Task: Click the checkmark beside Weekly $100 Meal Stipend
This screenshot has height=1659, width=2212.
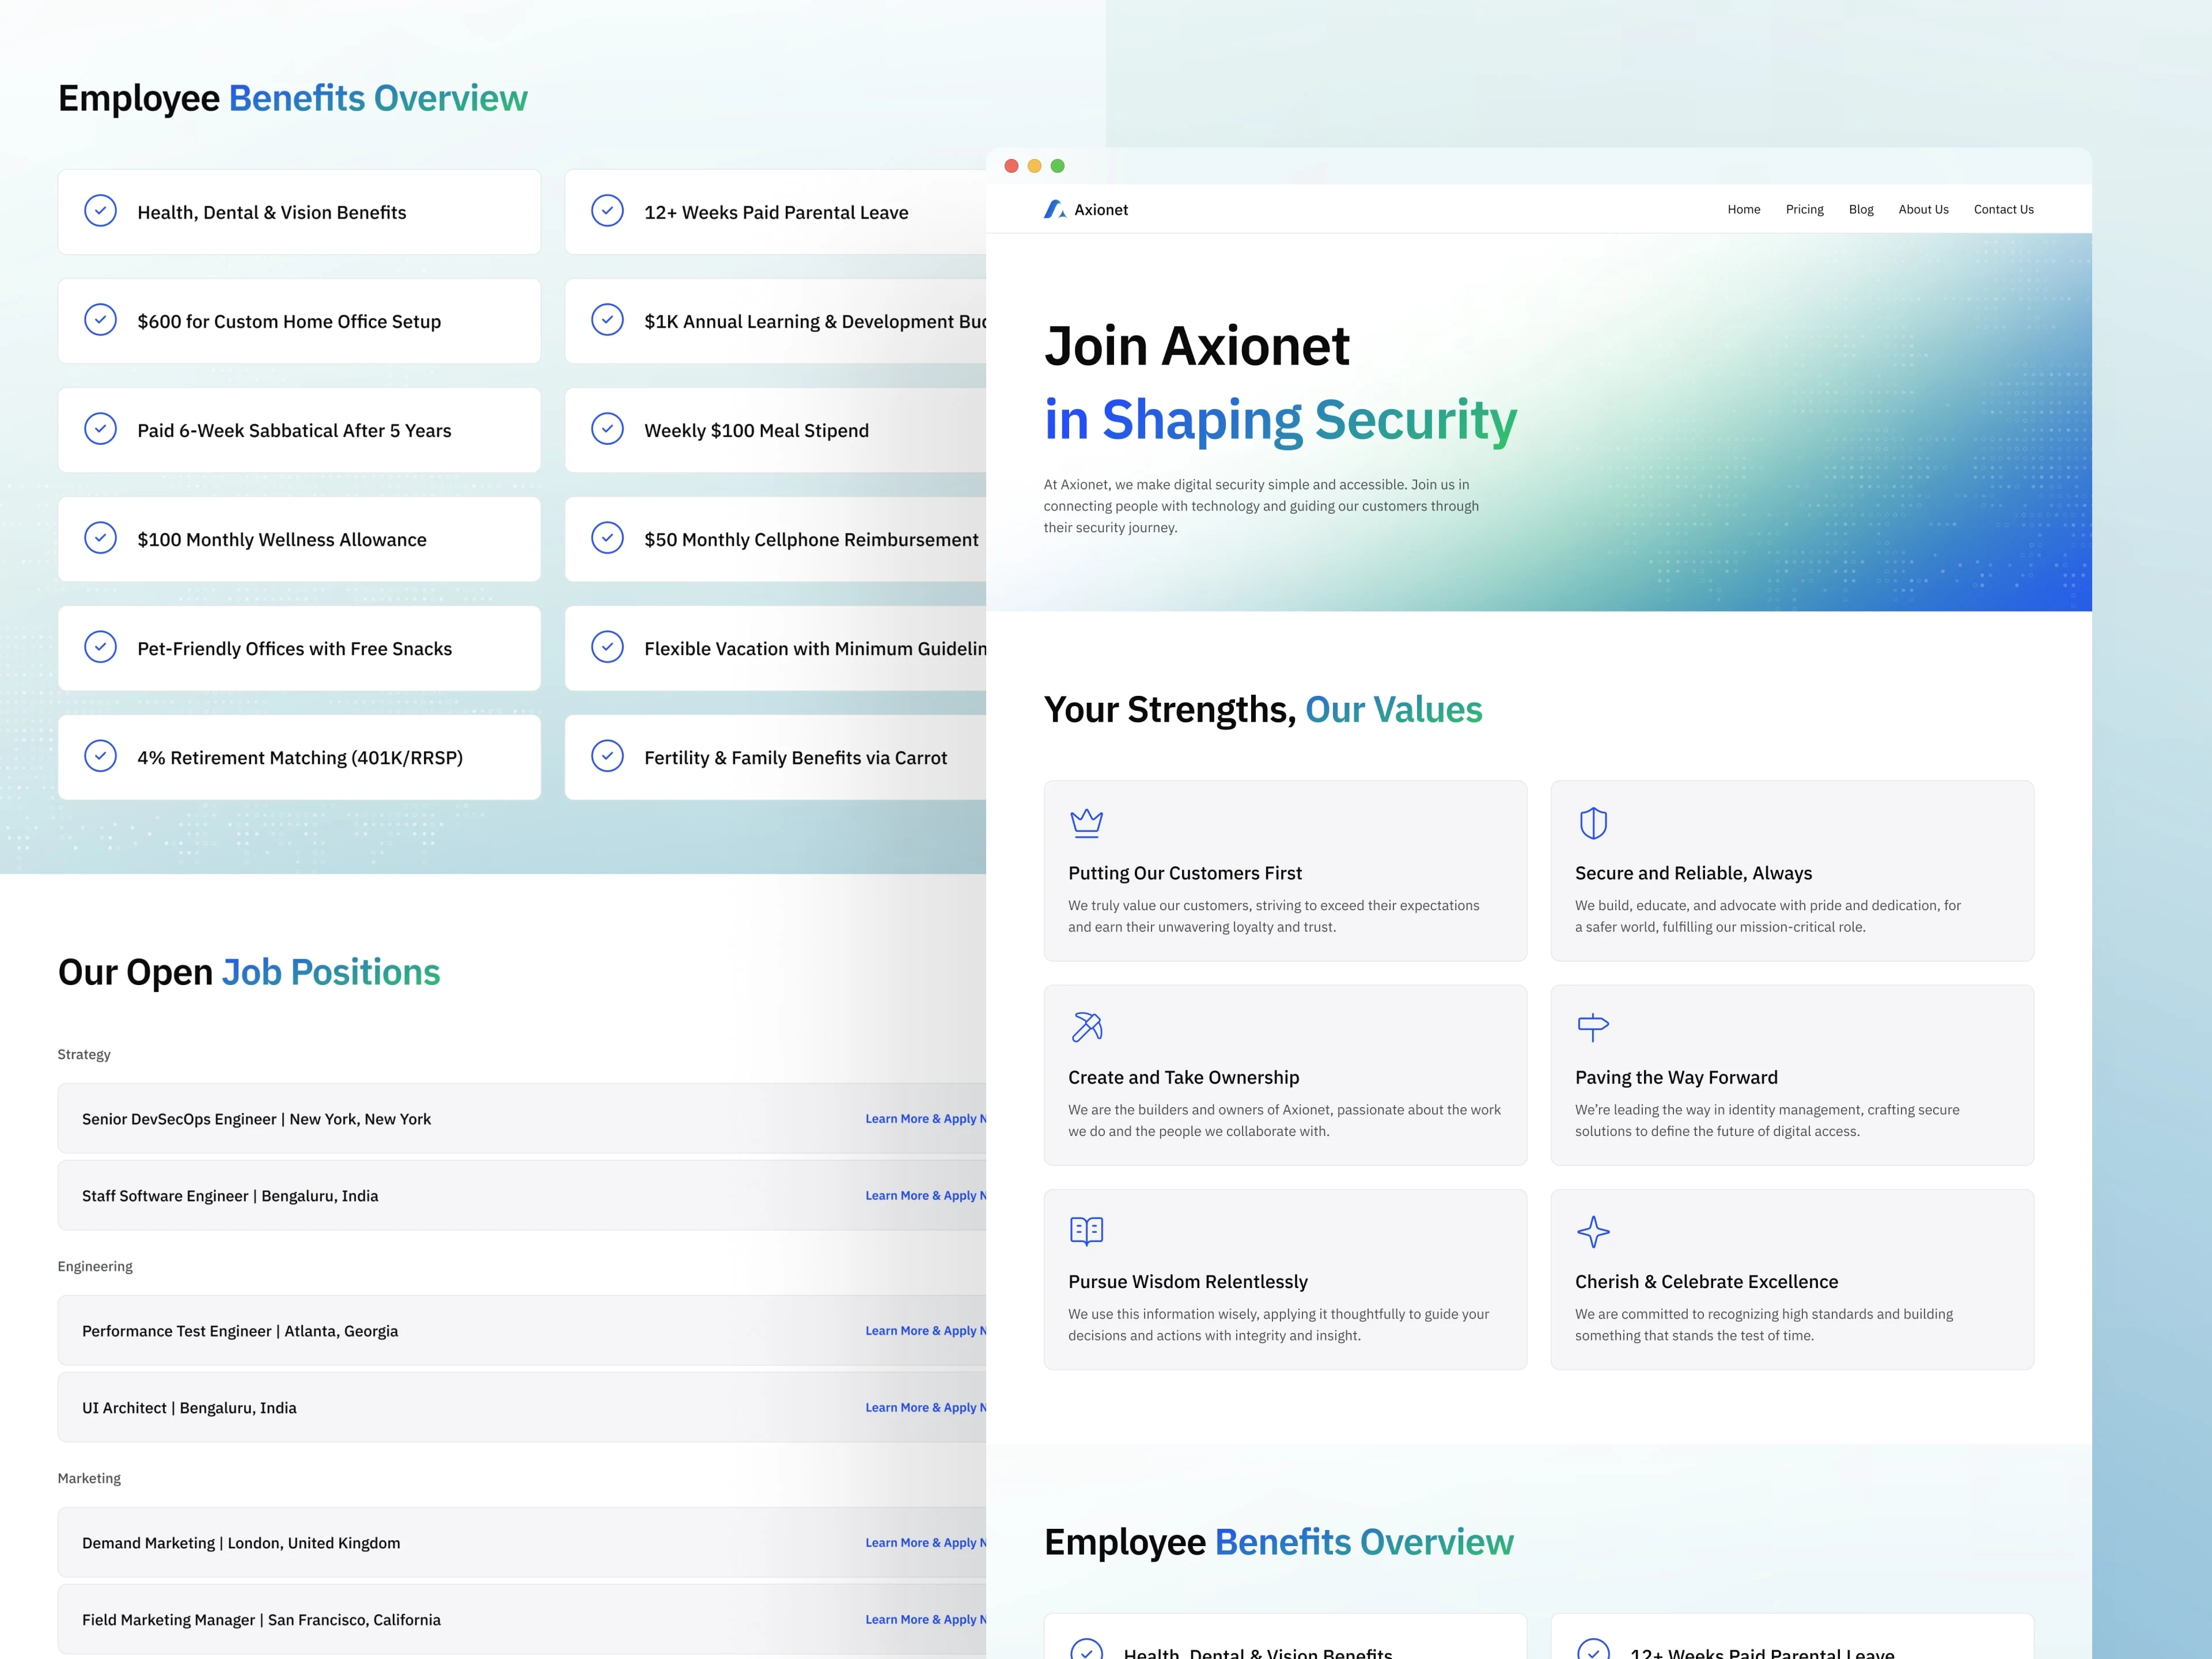Action: coord(607,429)
